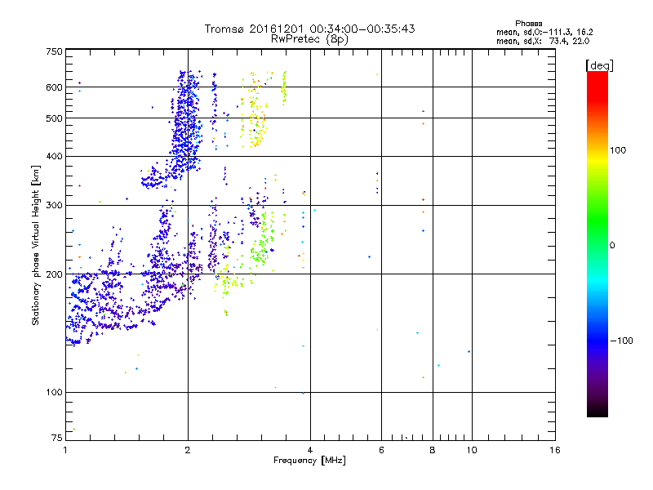653x490 pixels.
Task: Click the '[deg]' colorbar unit label
Action: click(x=599, y=65)
